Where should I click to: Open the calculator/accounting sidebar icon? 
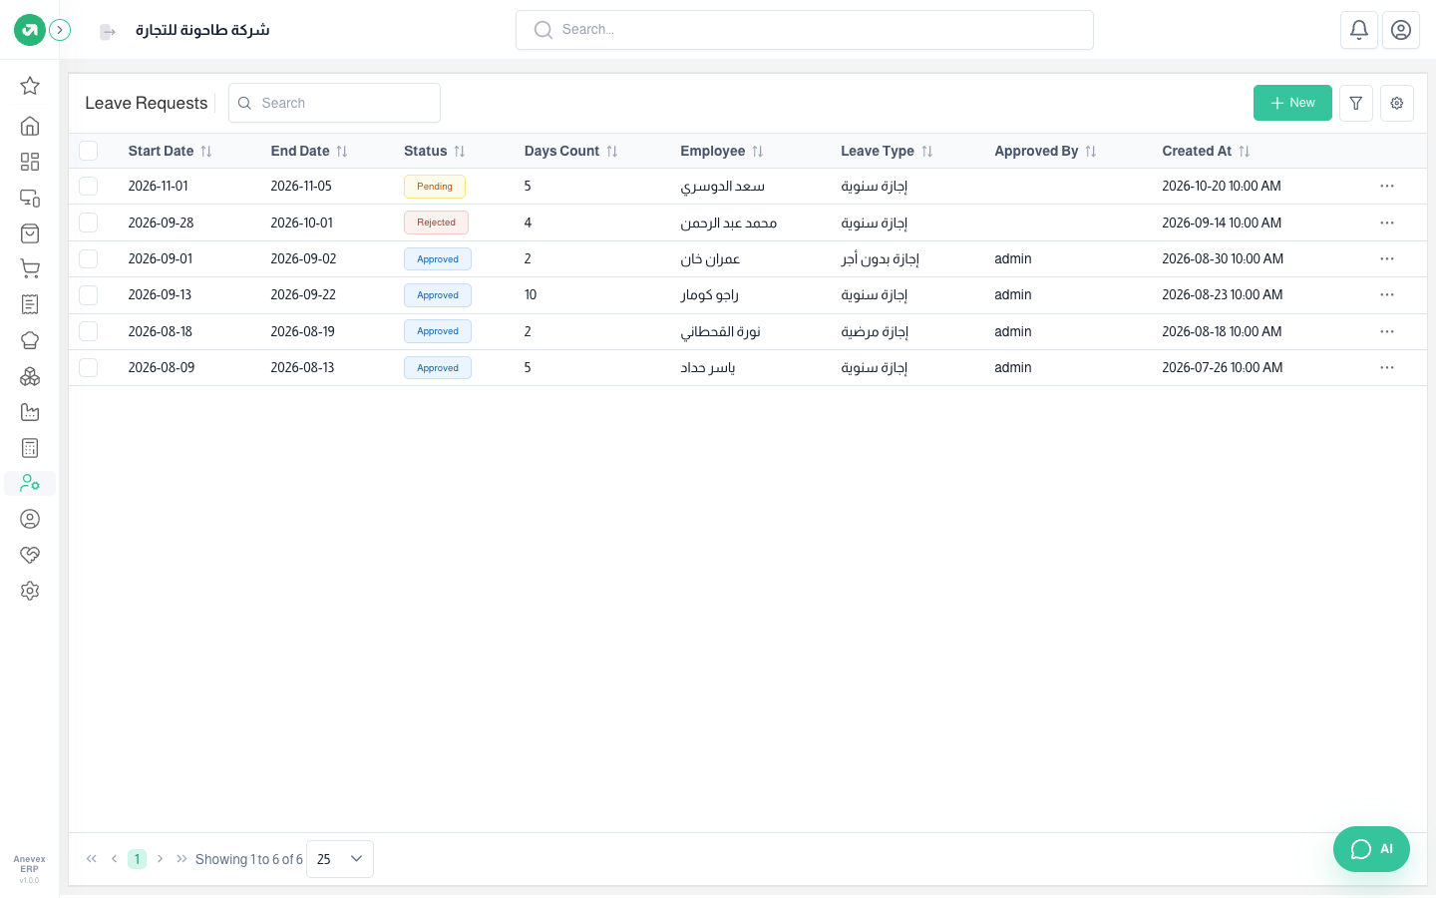[30, 448]
